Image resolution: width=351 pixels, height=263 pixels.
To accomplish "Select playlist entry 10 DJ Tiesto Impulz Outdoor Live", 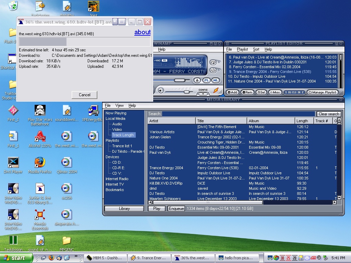I will click(282, 76).
